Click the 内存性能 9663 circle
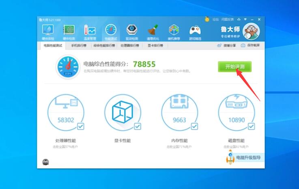This screenshot has width=299, height=189. pos(179,113)
